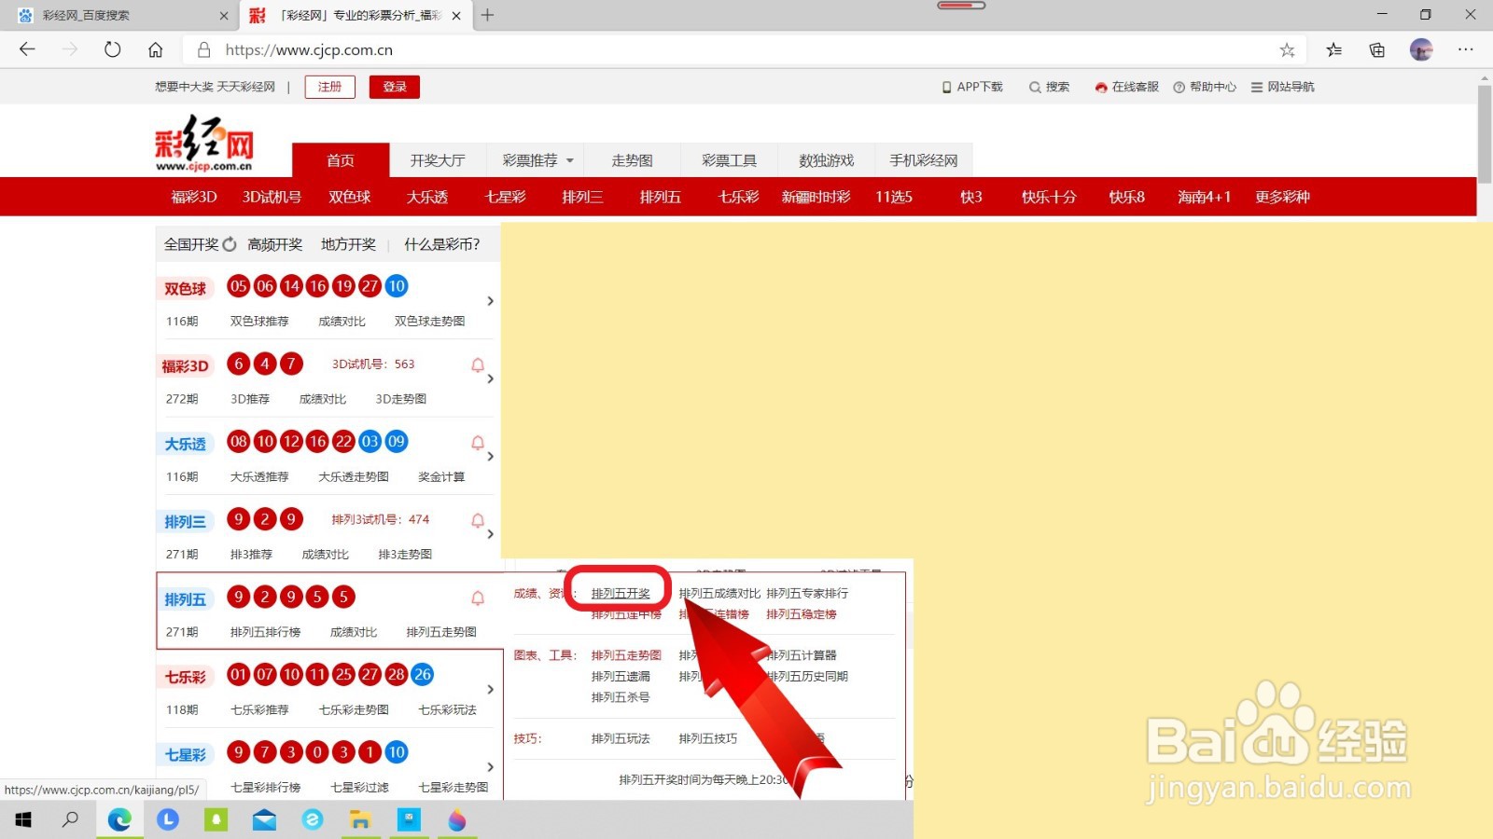This screenshot has height=839, width=1493.
Task: Select 福彩3D in the red menu
Action: [x=194, y=197]
